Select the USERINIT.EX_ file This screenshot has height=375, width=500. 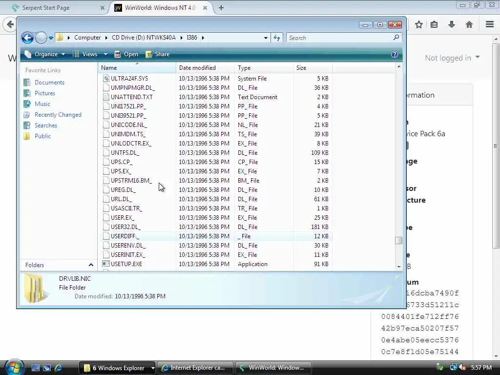pos(128,254)
